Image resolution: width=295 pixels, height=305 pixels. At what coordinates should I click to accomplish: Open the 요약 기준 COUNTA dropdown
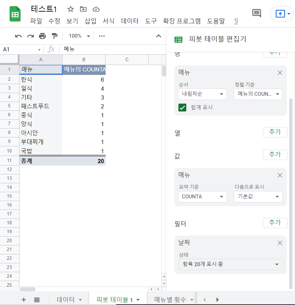[202, 197]
